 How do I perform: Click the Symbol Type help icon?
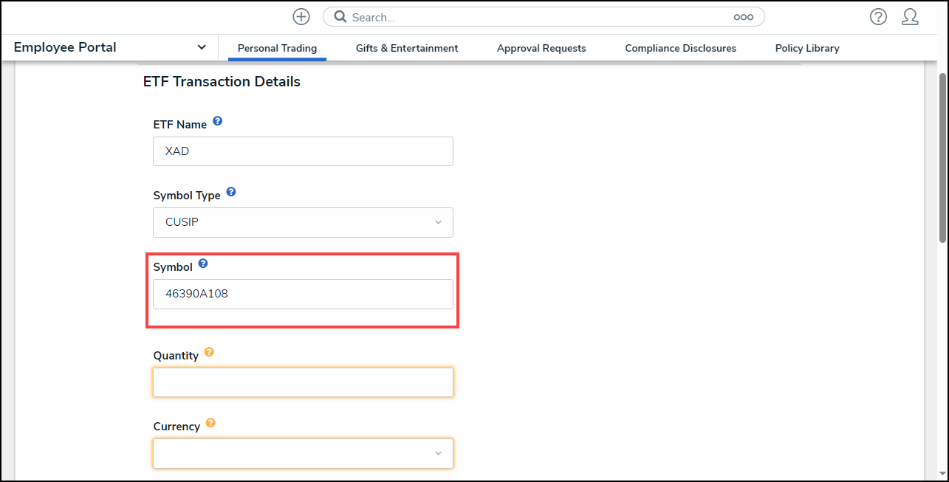[231, 192]
